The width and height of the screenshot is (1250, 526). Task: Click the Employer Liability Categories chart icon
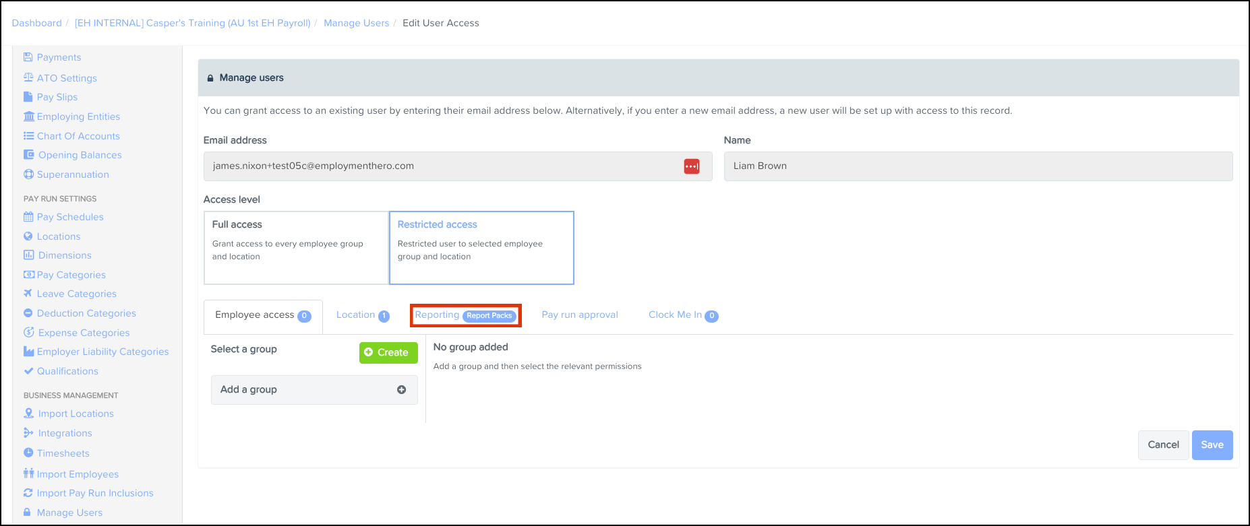[x=28, y=352]
